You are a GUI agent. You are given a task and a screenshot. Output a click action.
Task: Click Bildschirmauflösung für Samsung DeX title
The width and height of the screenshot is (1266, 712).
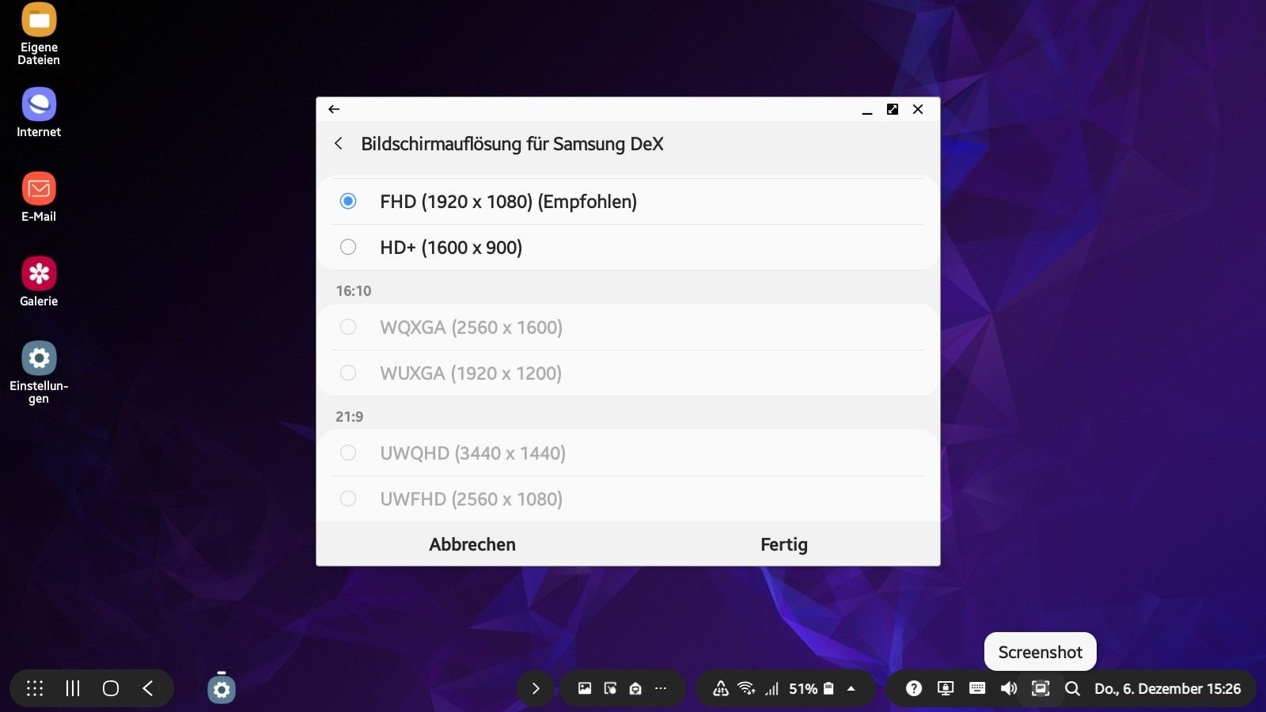pyautogui.click(x=512, y=144)
